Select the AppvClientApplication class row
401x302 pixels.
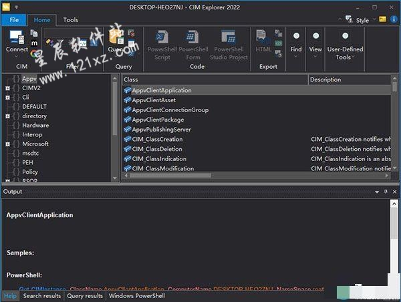pos(257,90)
